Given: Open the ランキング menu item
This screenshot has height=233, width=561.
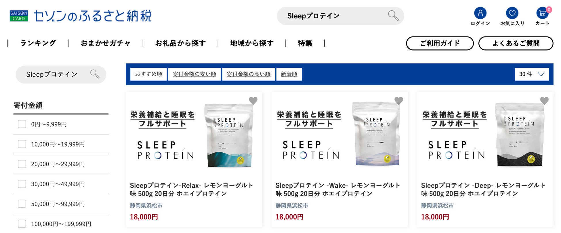Looking at the screenshot, I should click(x=38, y=43).
